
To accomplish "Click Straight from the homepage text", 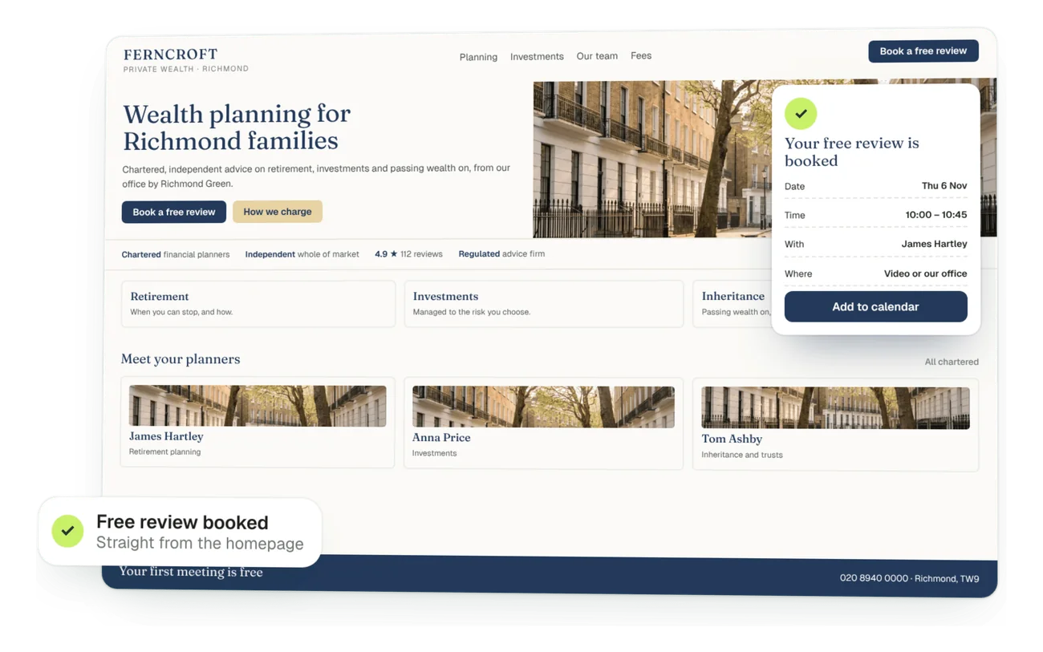I will (200, 543).
